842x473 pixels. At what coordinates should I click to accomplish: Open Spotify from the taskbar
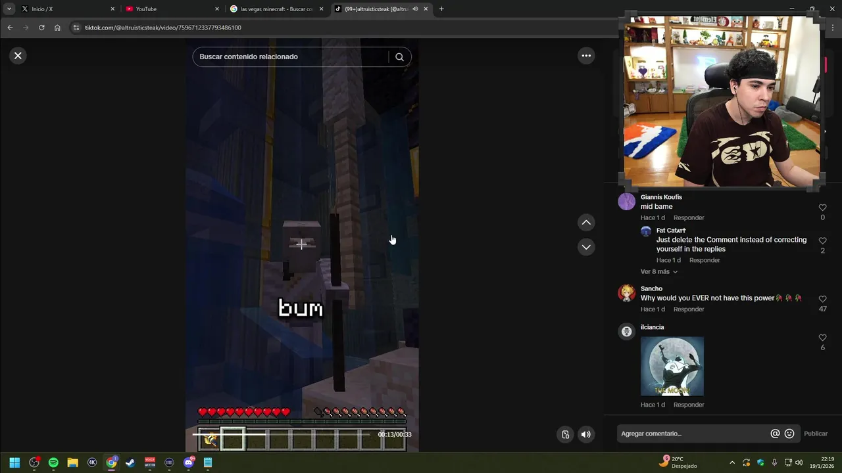tap(53, 462)
